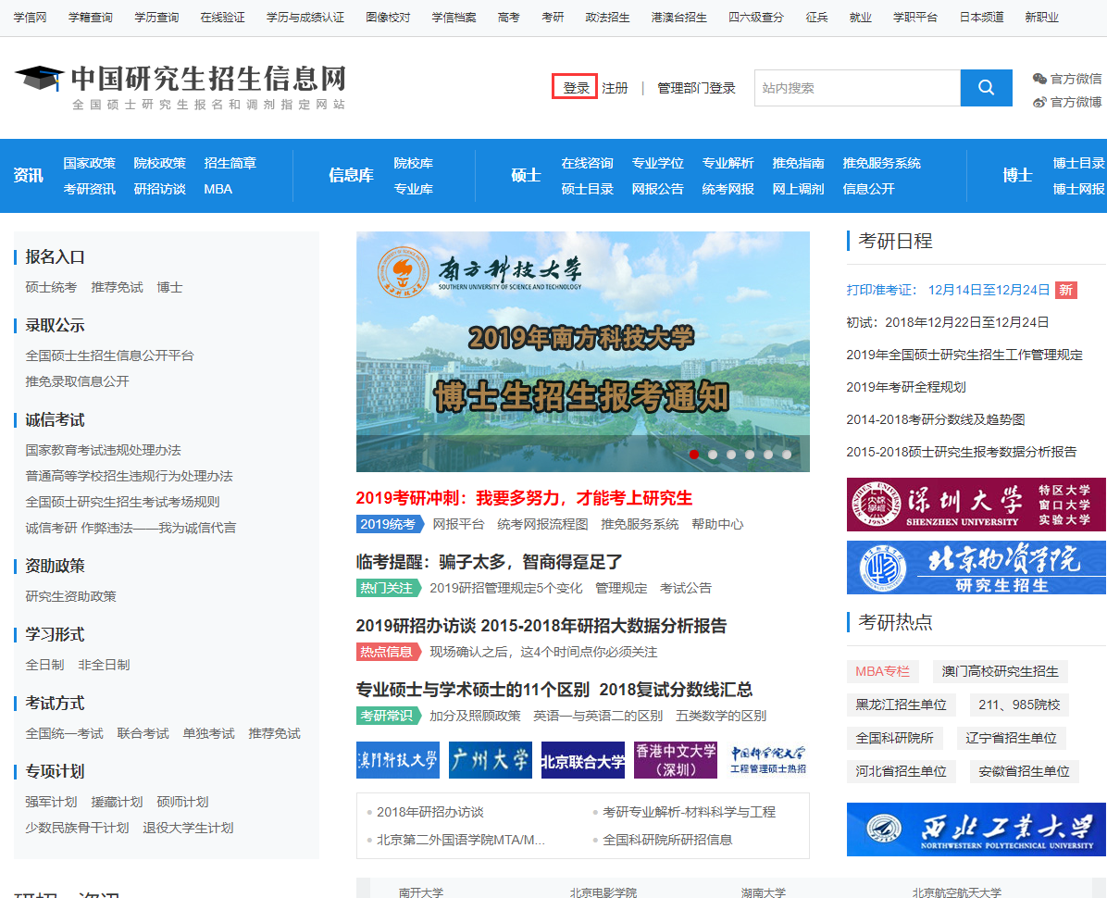Open 学籍查询 in the top menu

coord(90,18)
